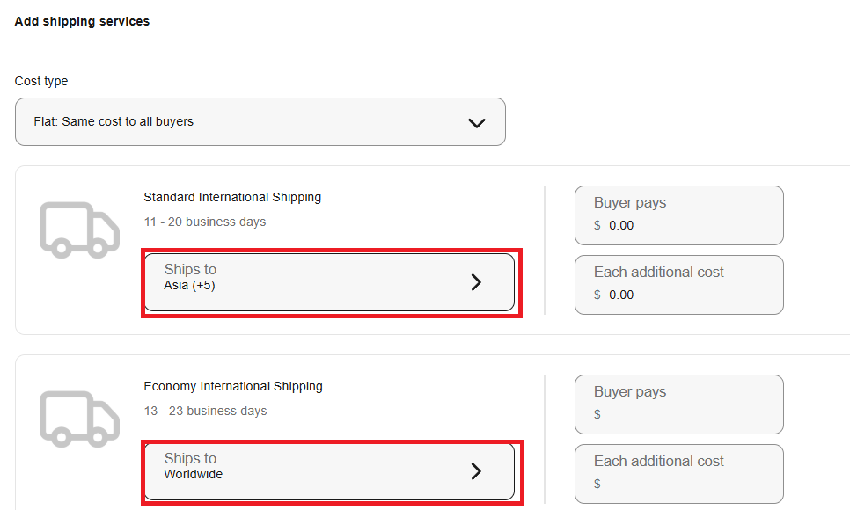Click the Cost type label

[x=41, y=81]
